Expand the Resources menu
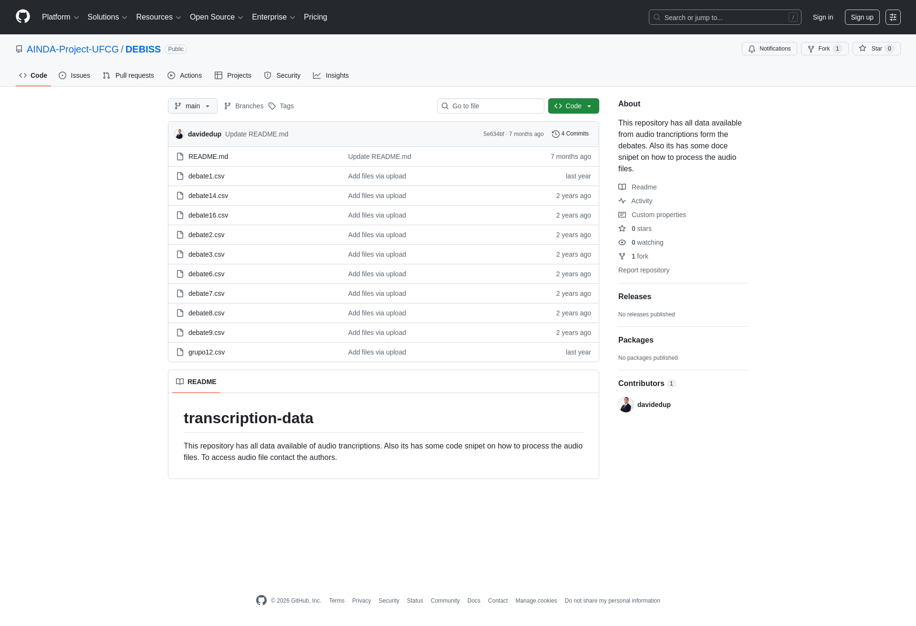This screenshot has height=626, width=916. pos(158,17)
